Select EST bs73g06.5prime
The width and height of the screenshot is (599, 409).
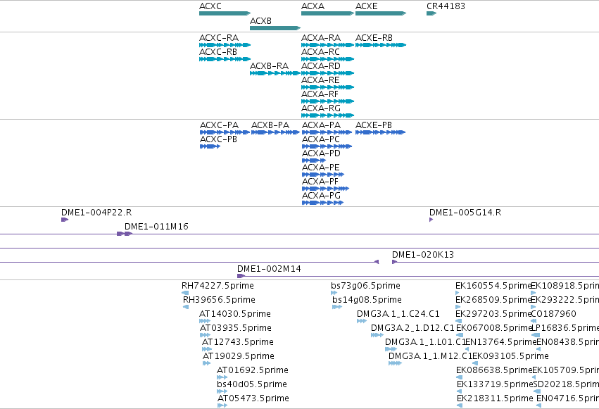pyautogui.click(x=334, y=293)
